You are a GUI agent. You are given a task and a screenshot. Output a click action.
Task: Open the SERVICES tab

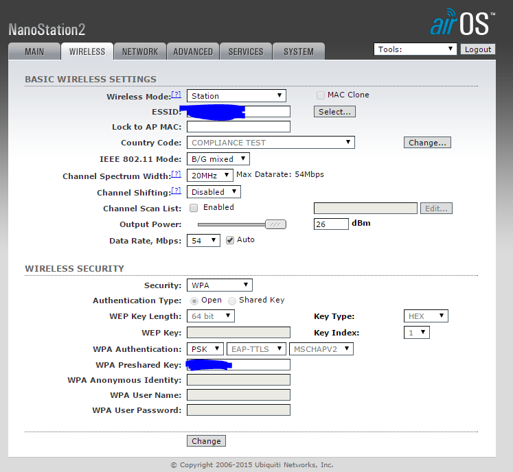click(246, 51)
